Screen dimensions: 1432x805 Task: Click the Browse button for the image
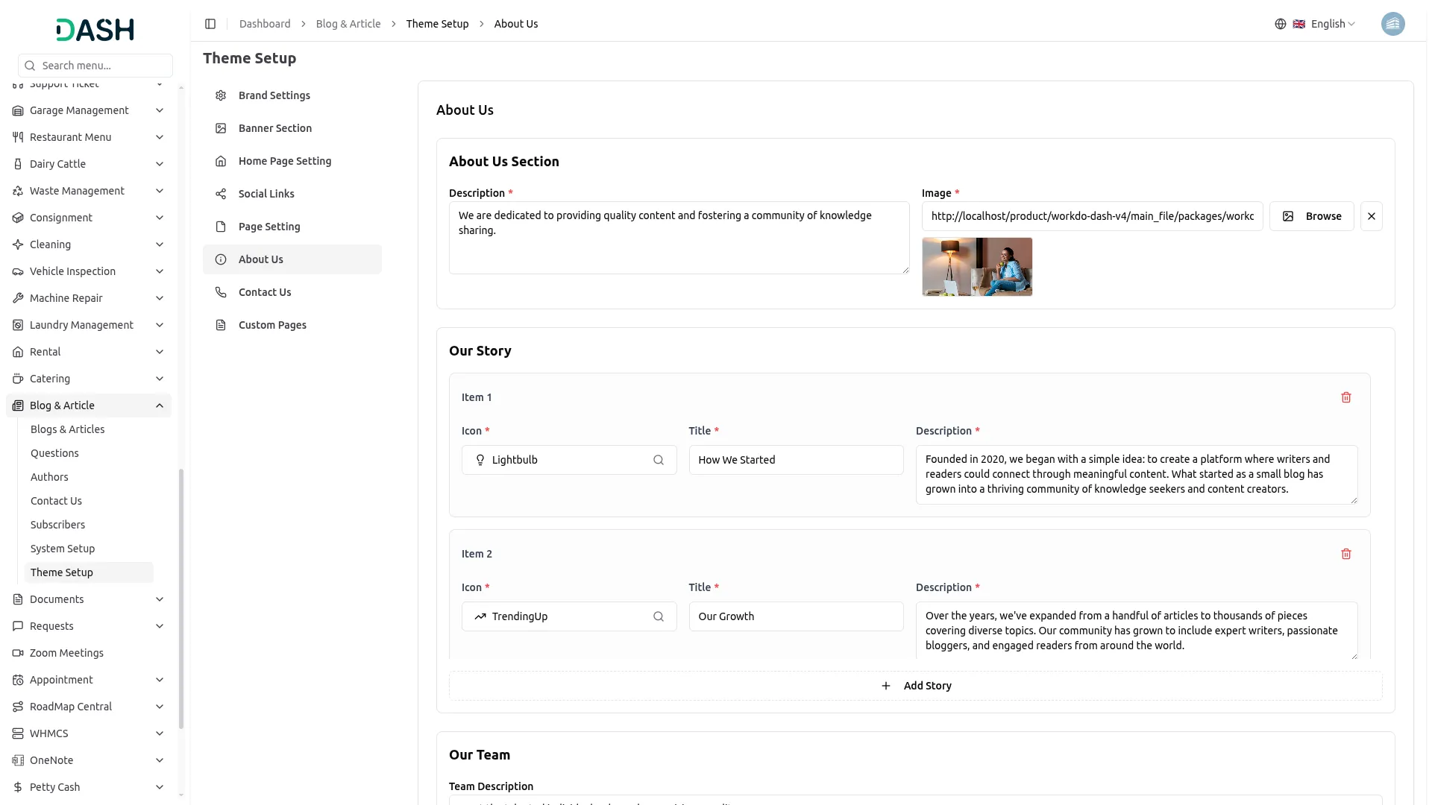(x=1312, y=216)
